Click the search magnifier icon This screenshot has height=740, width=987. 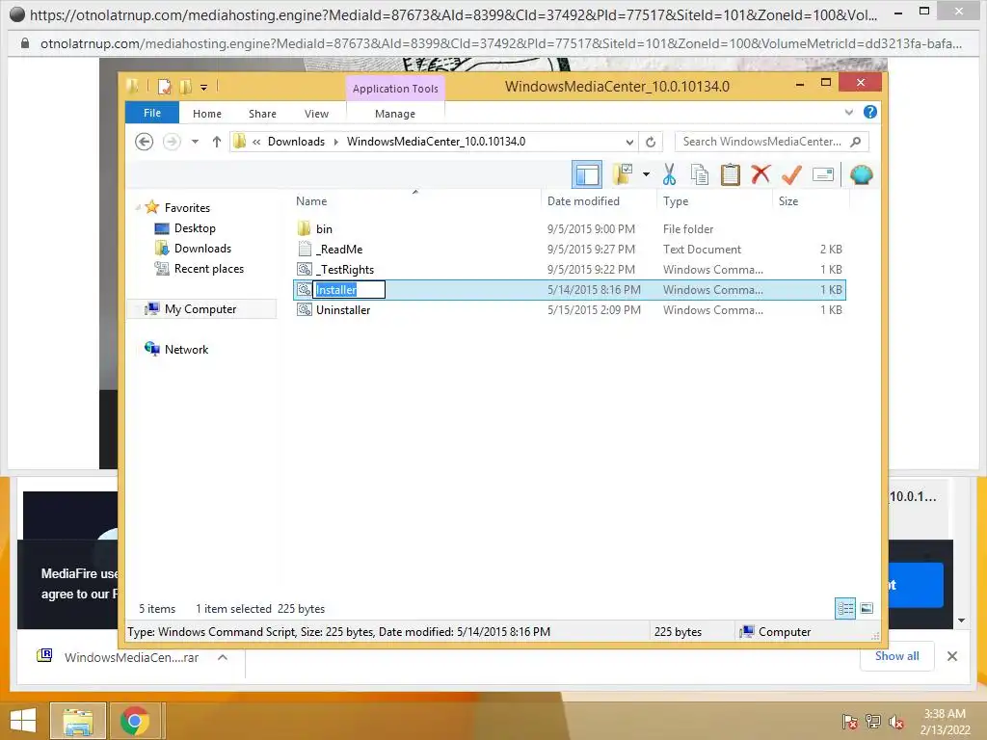click(856, 142)
